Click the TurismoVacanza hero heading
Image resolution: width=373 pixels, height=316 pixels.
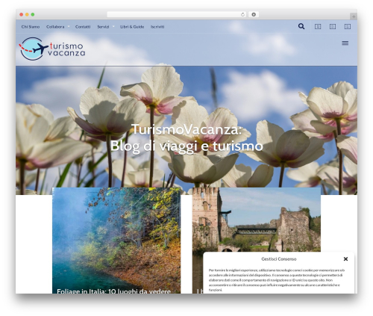click(x=186, y=137)
